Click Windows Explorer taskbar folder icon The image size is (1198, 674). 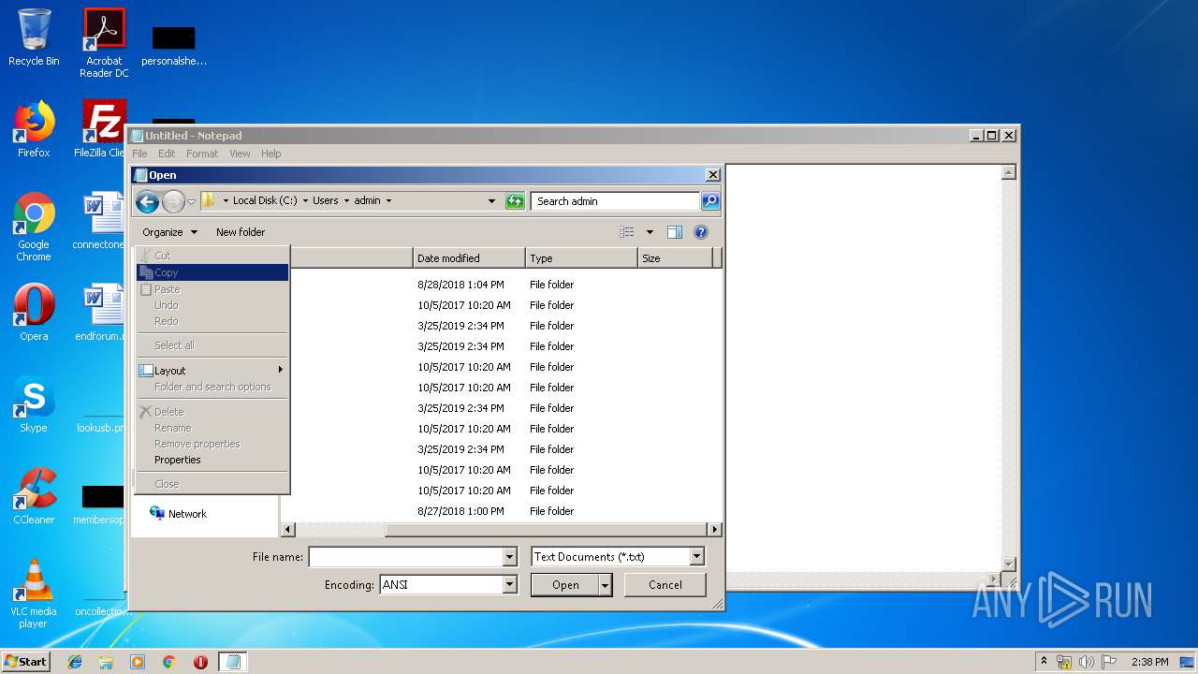(x=106, y=662)
